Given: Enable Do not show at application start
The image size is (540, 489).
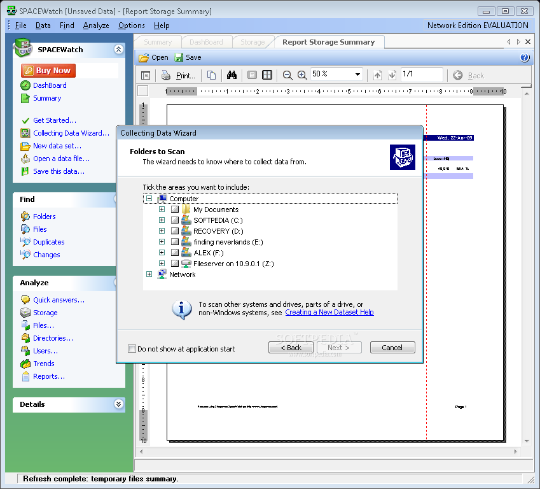Looking at the screenshot, I should [x=132, y=348].
